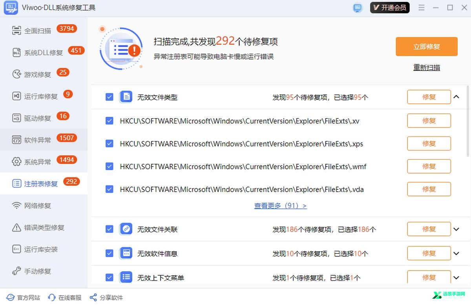Select the 系统异常 tab with 1494 badge

click(x=44, y=162)
